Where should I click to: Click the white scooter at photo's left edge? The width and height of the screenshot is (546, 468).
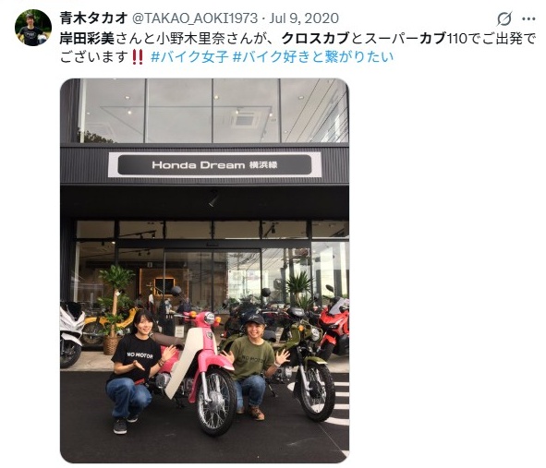[x=71, y=334]
